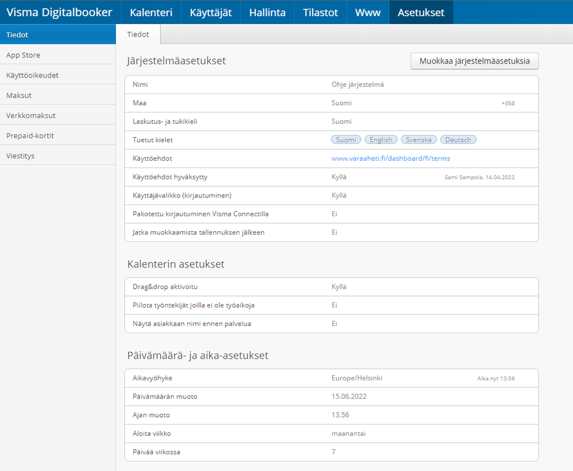The image size is (573, 471).
Task: Click the 'Järjestelmäasetukset' heading
Action: [x=177, y=61]
